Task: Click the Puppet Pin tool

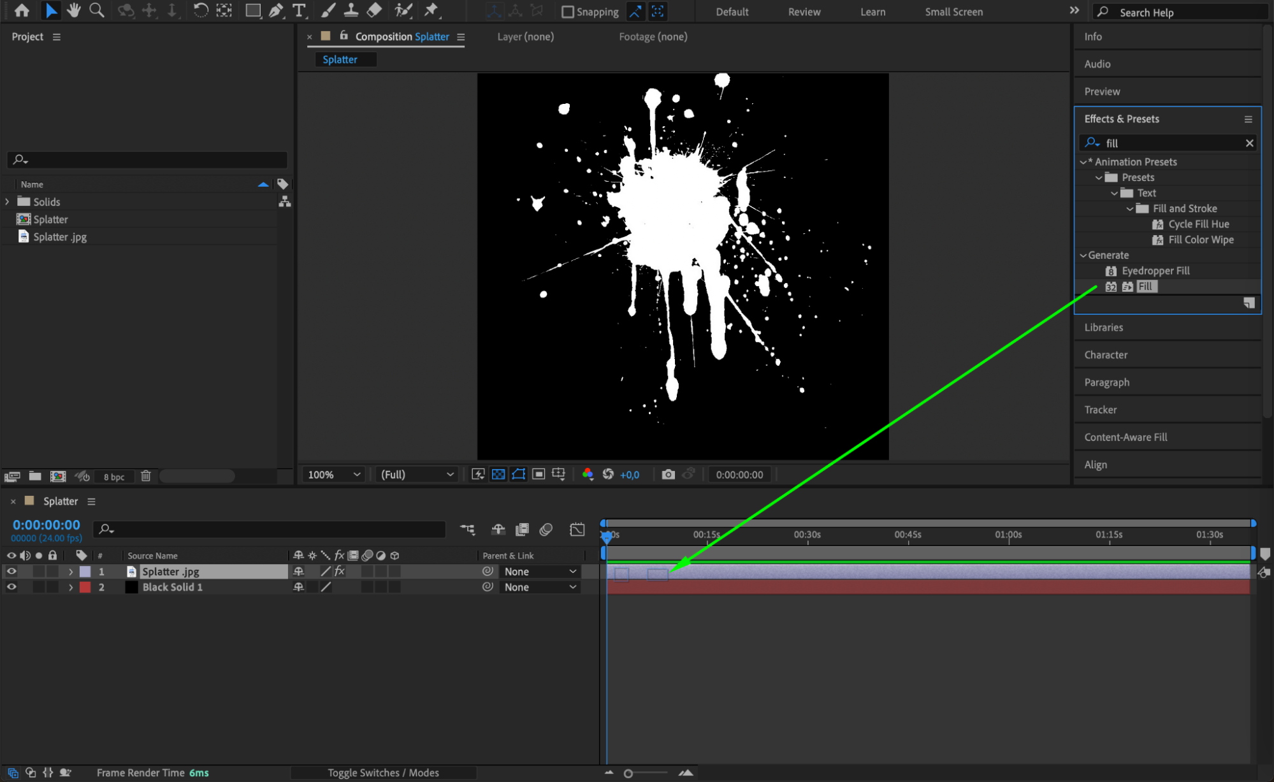Action: point(431,10)
